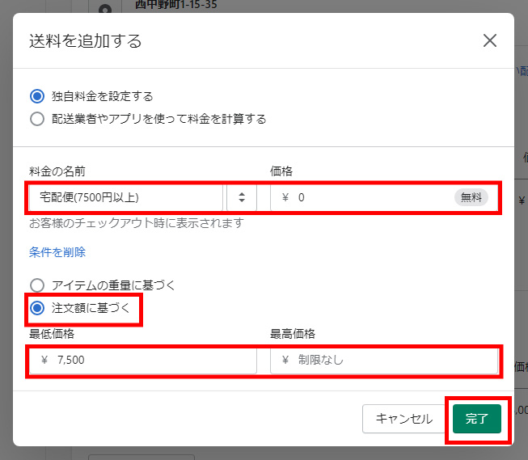Image resolution: width=528 pixels, height=460 pixels.
Task: Select 注文額に基づく radio option
Action: click(x=37, y=308)
